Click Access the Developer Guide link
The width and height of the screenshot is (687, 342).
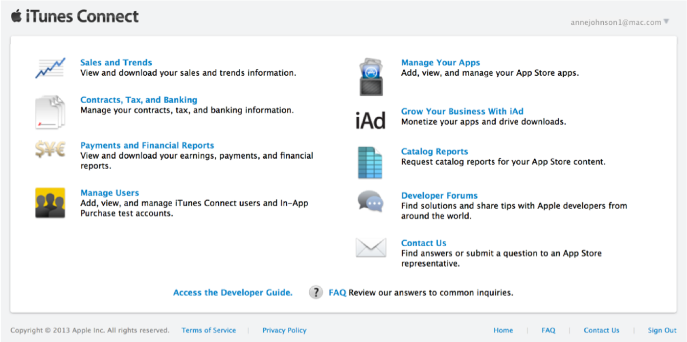(233, 293)
